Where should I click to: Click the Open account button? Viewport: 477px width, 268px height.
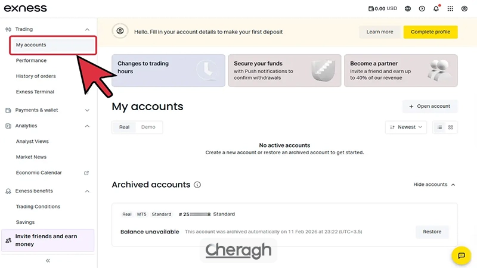(429, 106)
